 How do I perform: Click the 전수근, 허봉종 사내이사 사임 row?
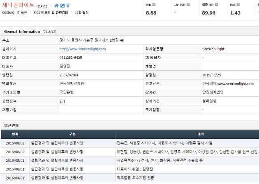[130, 143]
